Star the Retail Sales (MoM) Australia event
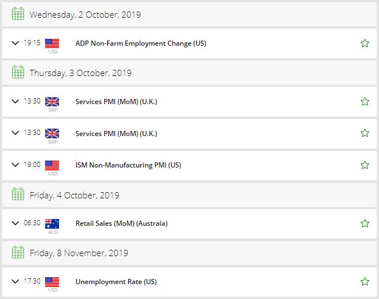Screen dimensions: 379x299 pyautogui.click(x=365, y=223)
